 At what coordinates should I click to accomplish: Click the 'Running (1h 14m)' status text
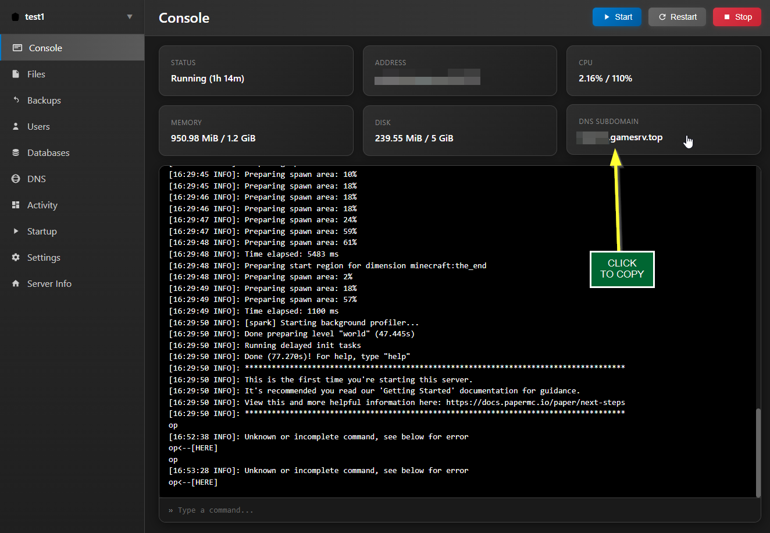coord(208,78)
